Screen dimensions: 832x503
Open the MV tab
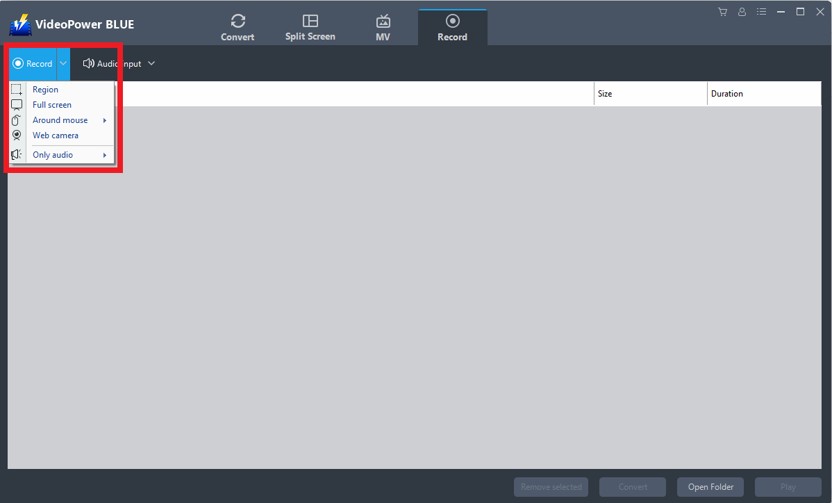[x=383, y=28]
